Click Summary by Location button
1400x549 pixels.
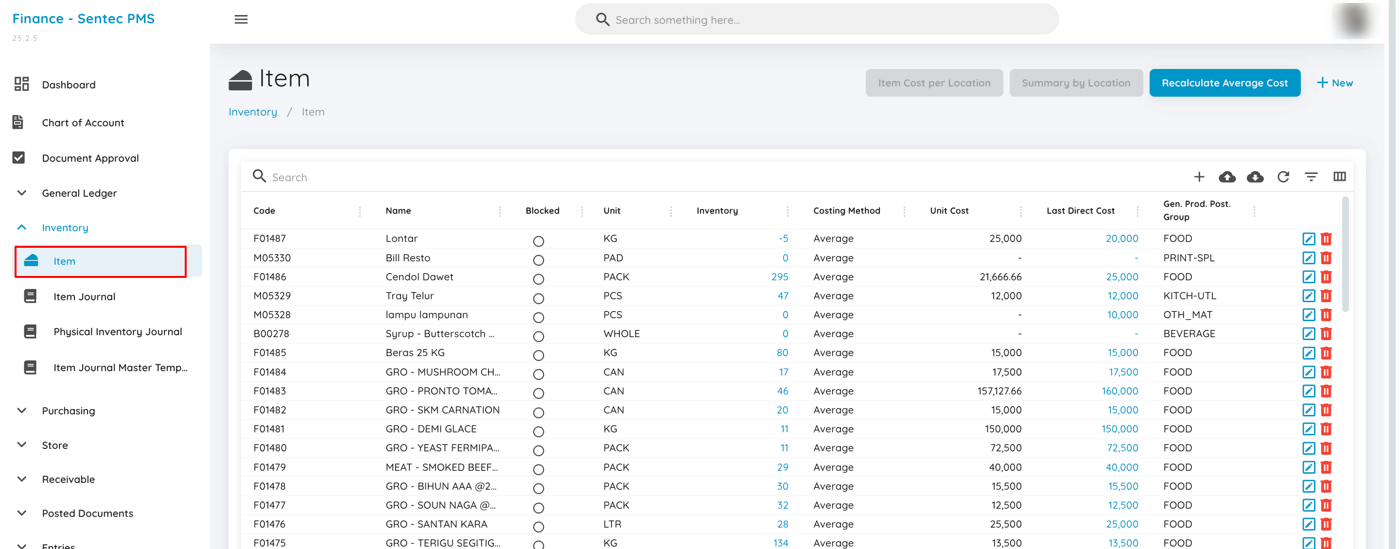coord(1076,83)
